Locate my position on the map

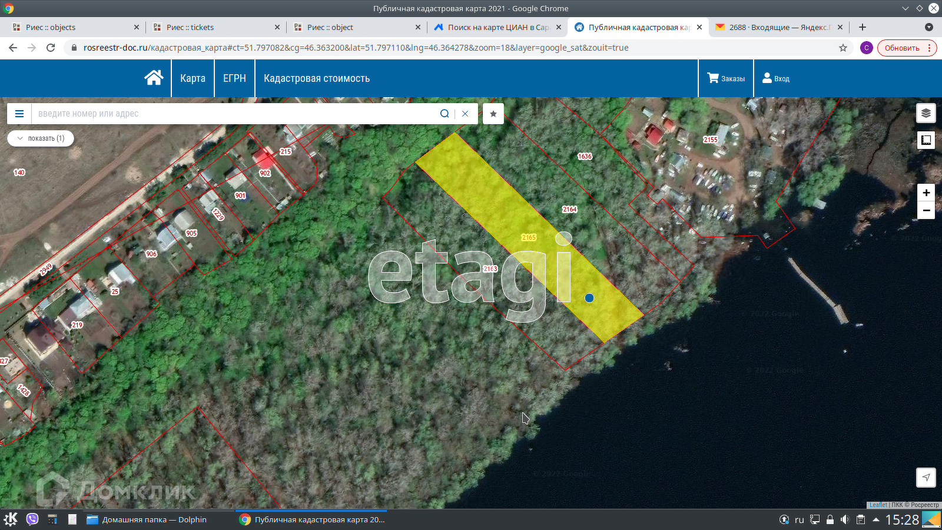click(926, 478)
